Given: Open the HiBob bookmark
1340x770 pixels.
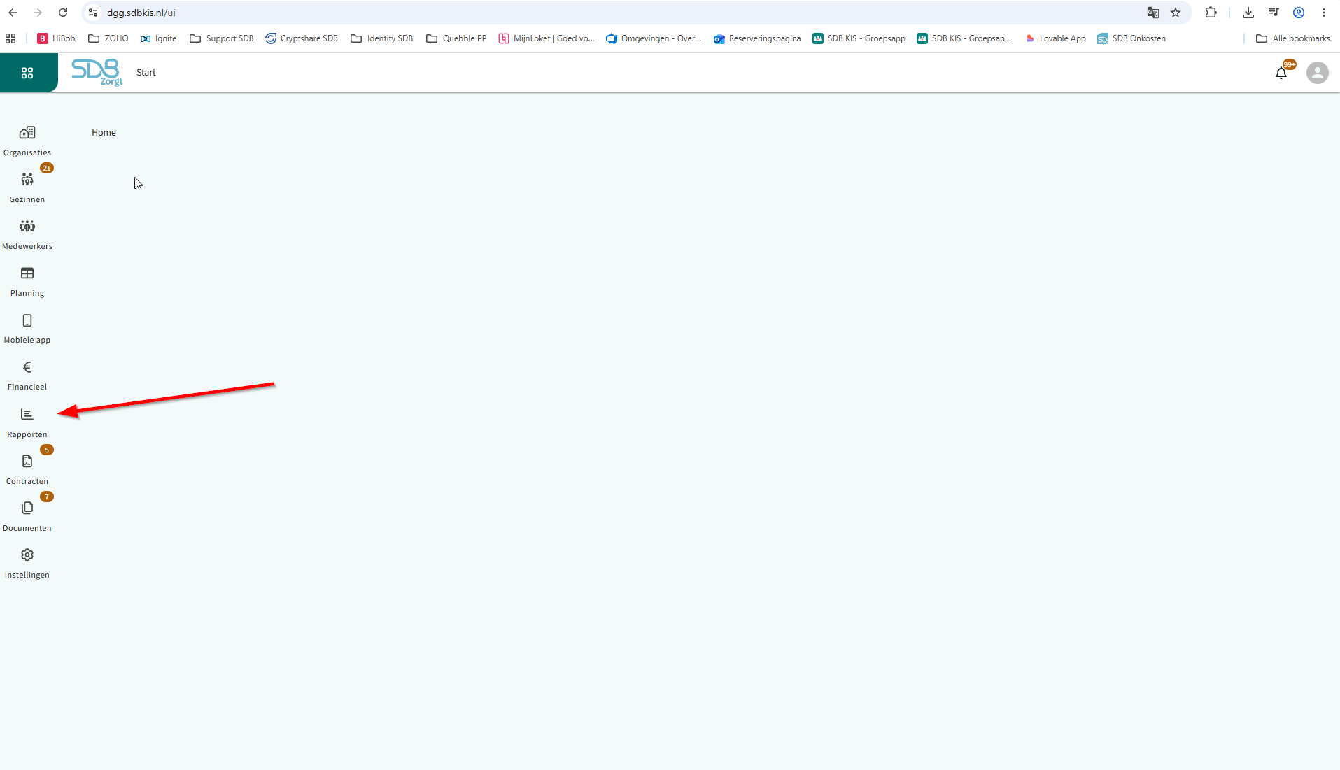Looking at the screenshot, I should click(x=56, y=38).
